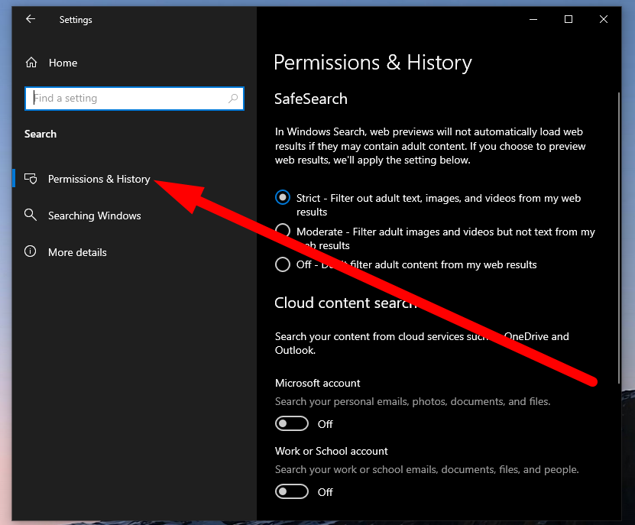Click the Permissions & History sidebar icon
The width and height of the screenshot is (635, 525).
pyautogui.click(x=31, y=178)
